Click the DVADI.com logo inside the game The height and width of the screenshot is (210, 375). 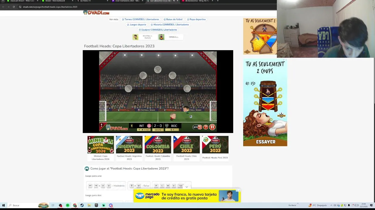[117, 128]
